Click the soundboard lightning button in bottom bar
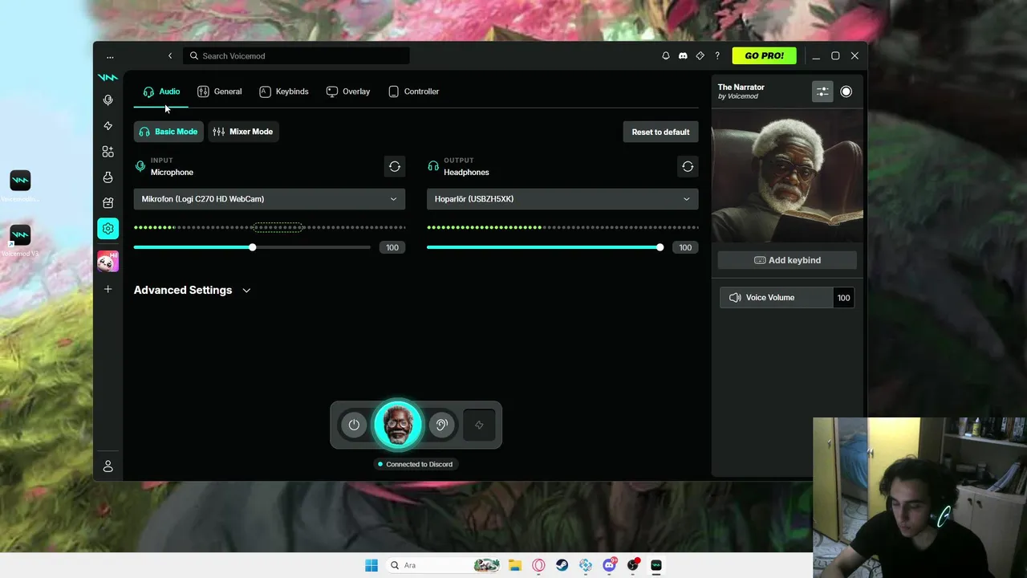Screen dimensions: 1027x578 tap(479, 425)
